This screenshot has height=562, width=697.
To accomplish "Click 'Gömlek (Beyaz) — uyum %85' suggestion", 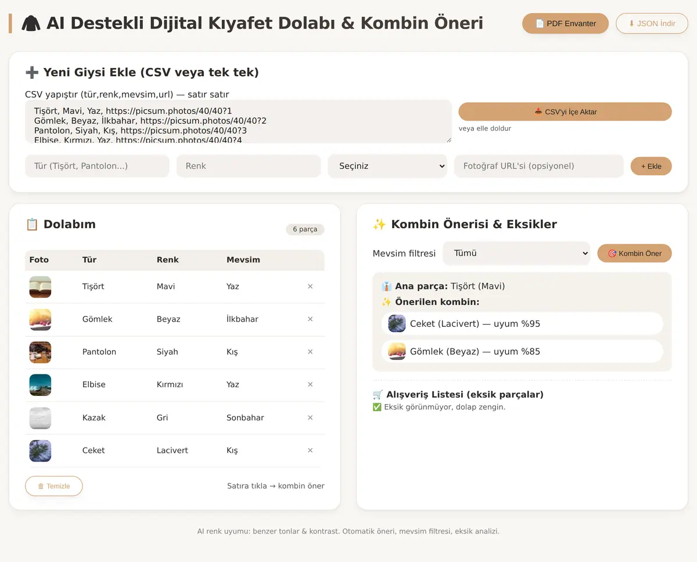I will tap(522, 351).
